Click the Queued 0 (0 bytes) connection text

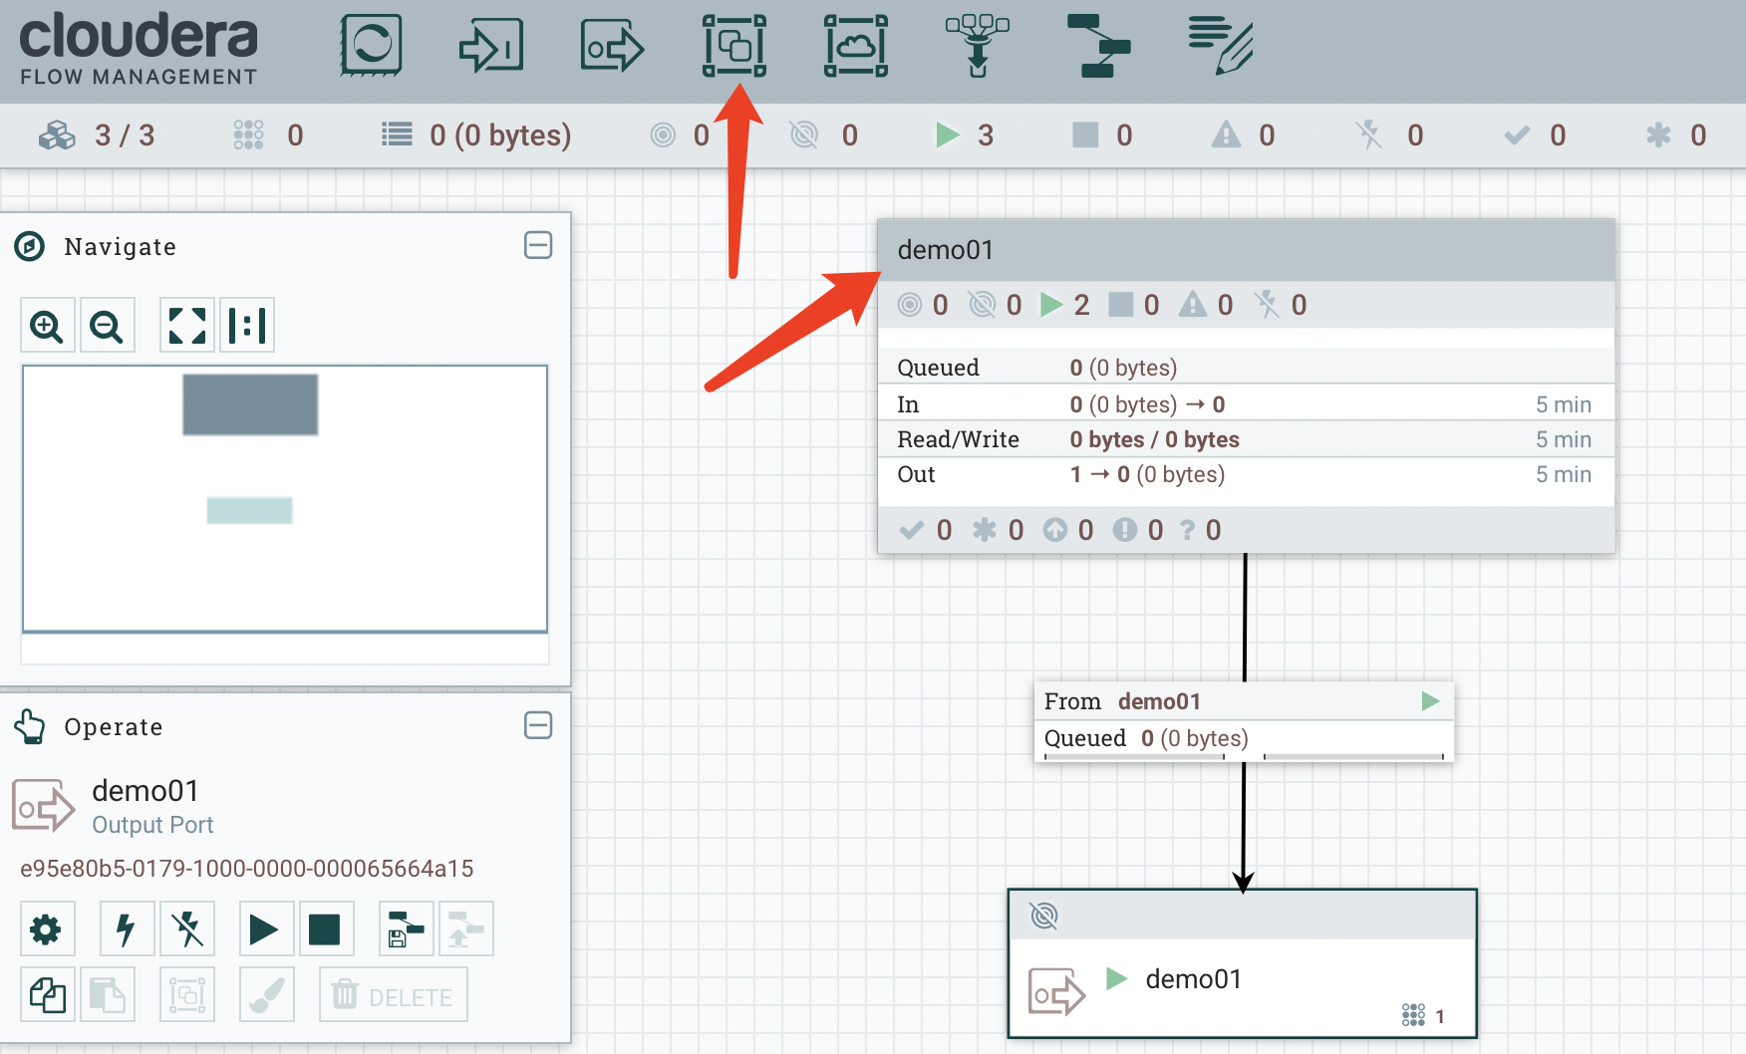[1146, 738]
